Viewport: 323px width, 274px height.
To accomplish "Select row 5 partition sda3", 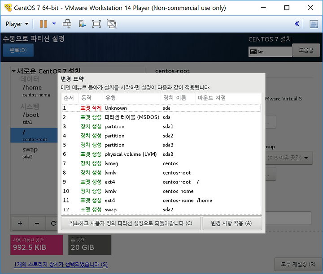I will tap(161, 145).
